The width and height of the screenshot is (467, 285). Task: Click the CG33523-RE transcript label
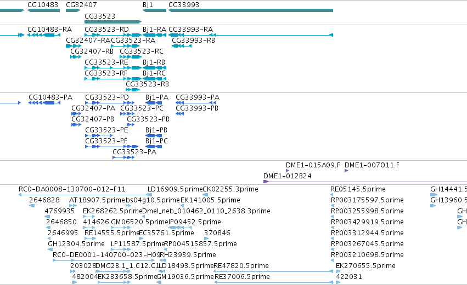106,62
